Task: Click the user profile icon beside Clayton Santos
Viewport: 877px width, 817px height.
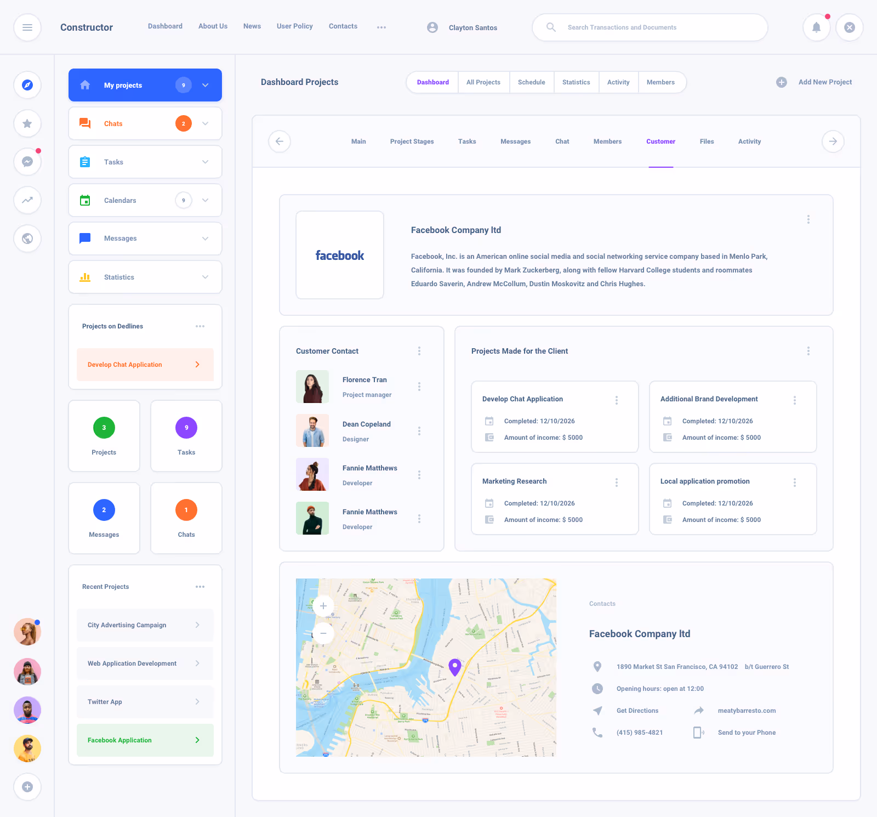Action: (x=432, y=27)
